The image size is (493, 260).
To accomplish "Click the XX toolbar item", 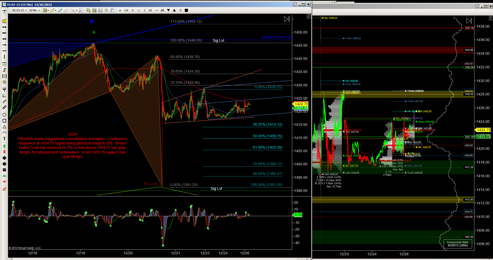I will pos(150,10).
